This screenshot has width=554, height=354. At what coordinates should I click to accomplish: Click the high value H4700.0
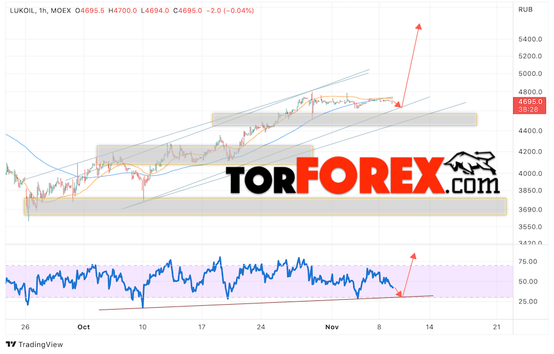tap(123, 10)
